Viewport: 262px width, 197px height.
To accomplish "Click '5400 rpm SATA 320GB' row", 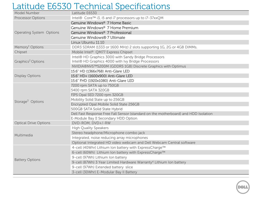I will 160,90.
